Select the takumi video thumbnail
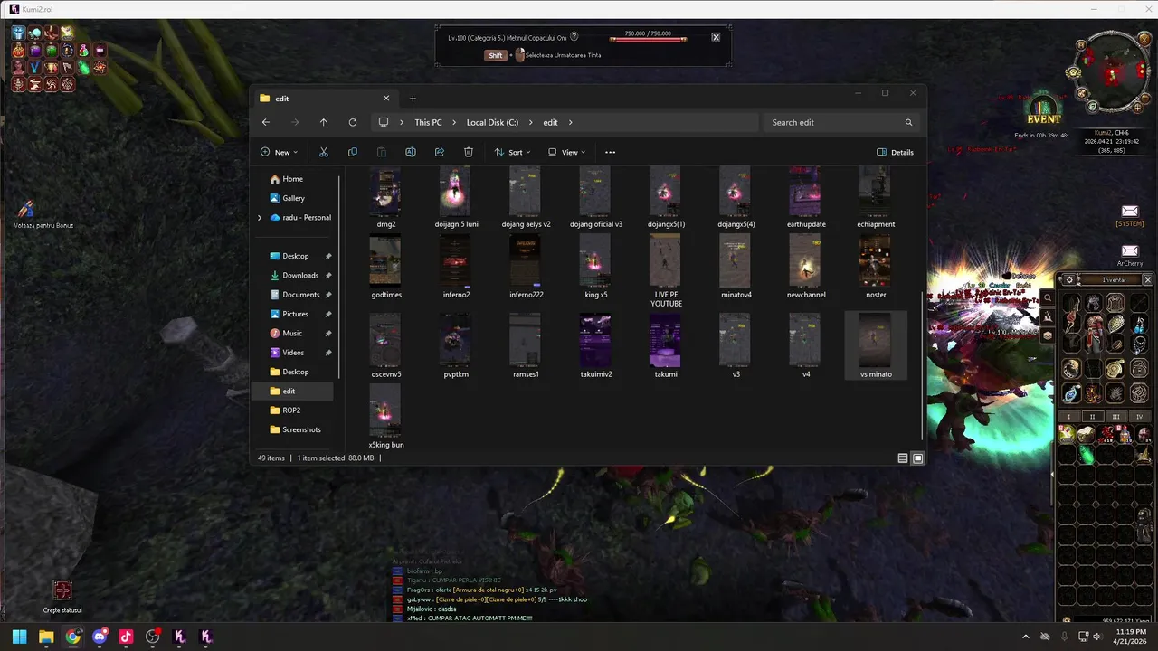The width and height of the screenshot is (1158, 651). click(x=665, y=340)
